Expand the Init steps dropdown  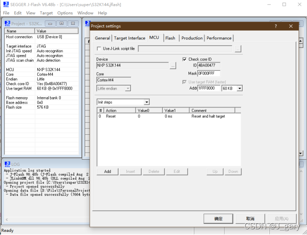(x=147, y=102)
